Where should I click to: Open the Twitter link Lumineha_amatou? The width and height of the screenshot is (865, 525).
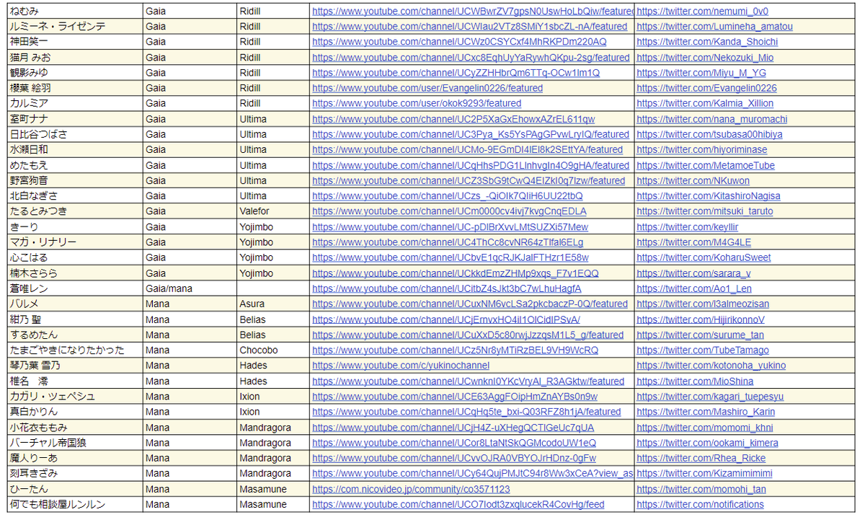click(715, 27)
